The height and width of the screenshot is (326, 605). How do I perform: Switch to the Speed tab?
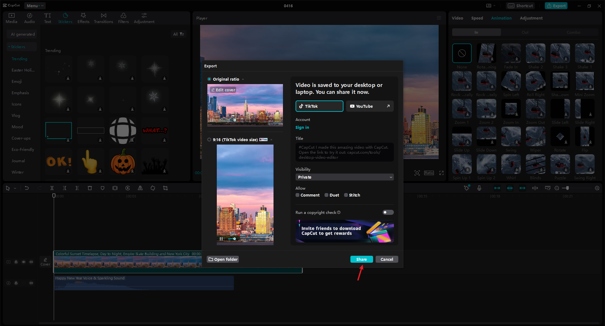click(x=477, y=18)
